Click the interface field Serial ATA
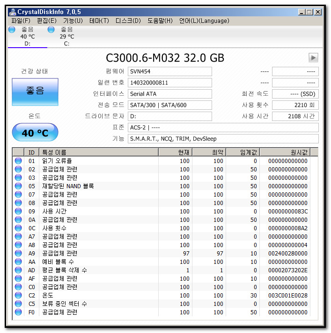331x333 pixels. (170, 94)
